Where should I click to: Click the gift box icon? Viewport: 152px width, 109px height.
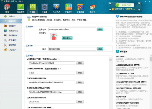tap(113, 9)
